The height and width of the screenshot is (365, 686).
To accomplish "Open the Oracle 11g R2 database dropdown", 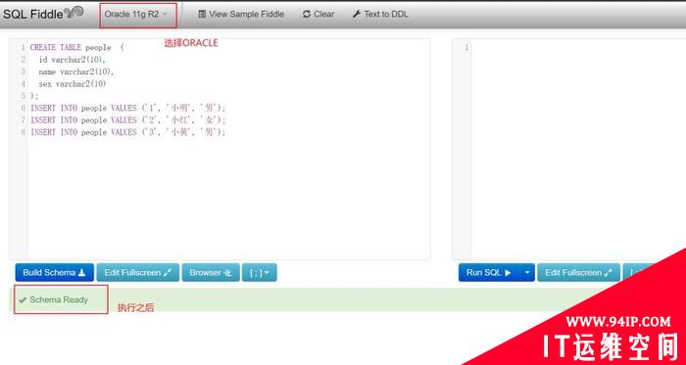I will (x=138, y=14).
